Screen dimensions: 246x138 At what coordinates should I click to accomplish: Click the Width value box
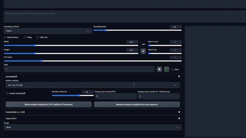point(132,42)
